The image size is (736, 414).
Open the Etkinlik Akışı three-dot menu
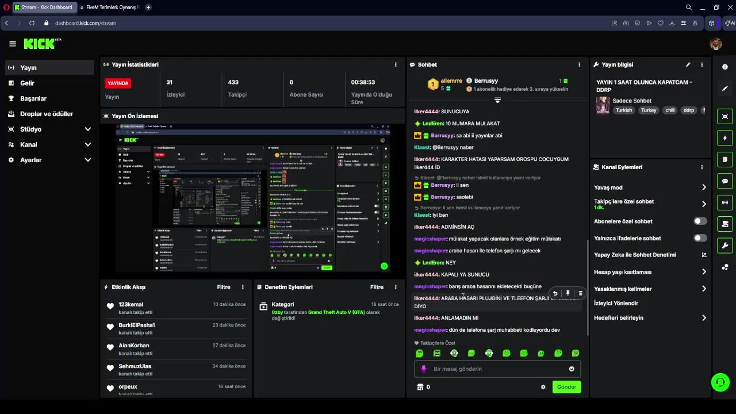point(243,287)
